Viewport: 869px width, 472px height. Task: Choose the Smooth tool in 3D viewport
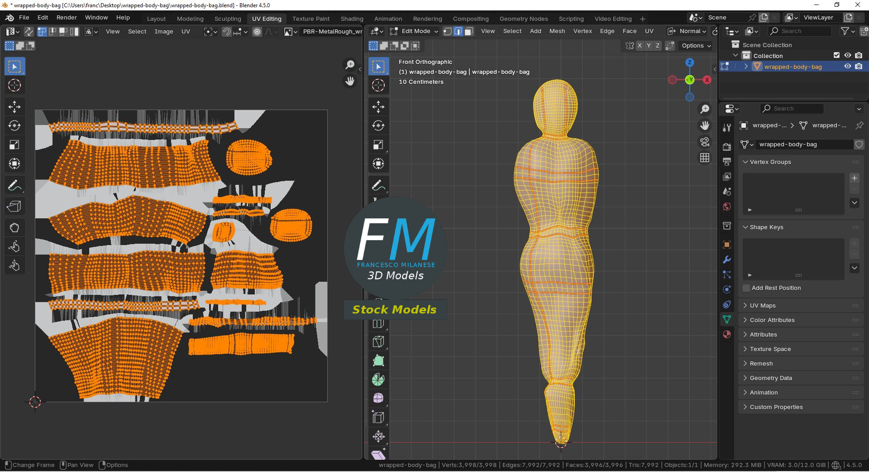378,399
